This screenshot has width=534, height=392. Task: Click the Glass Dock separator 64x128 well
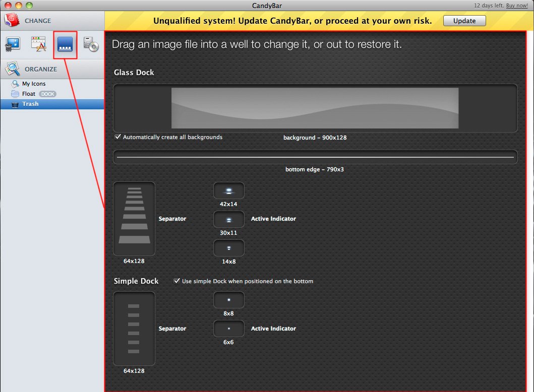click(134, 219)
